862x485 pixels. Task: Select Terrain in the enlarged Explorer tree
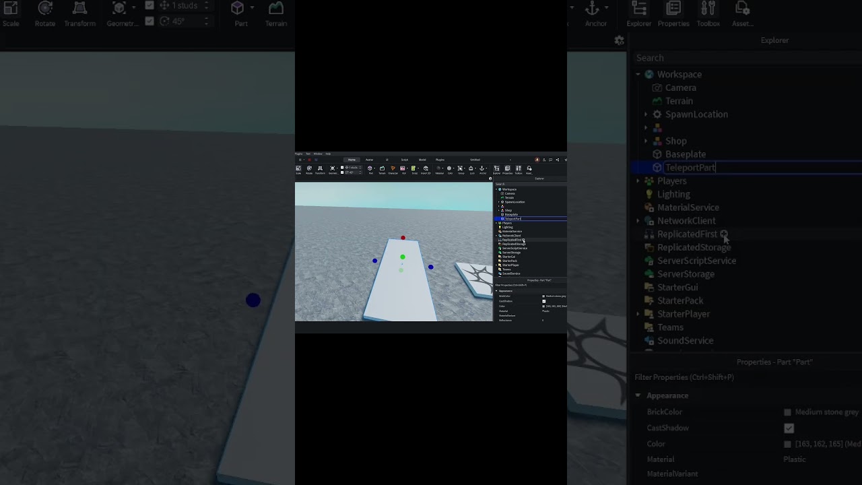click(679, 101)
